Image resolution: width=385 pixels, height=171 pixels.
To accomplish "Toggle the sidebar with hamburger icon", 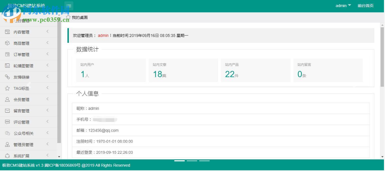I will (69, 6).
